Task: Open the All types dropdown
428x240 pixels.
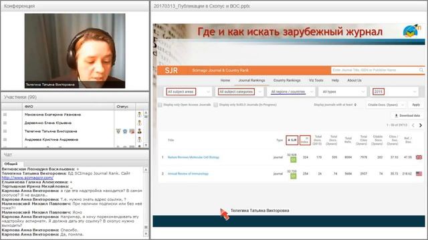Action: pyautogui.click(x=342, y=92)
